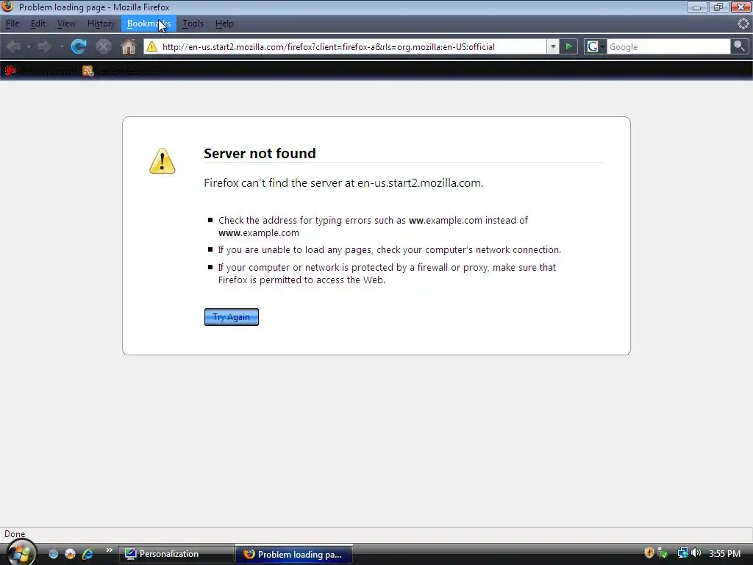Restore down the Firefox window
753x565 pixels.
click(718, 7)
